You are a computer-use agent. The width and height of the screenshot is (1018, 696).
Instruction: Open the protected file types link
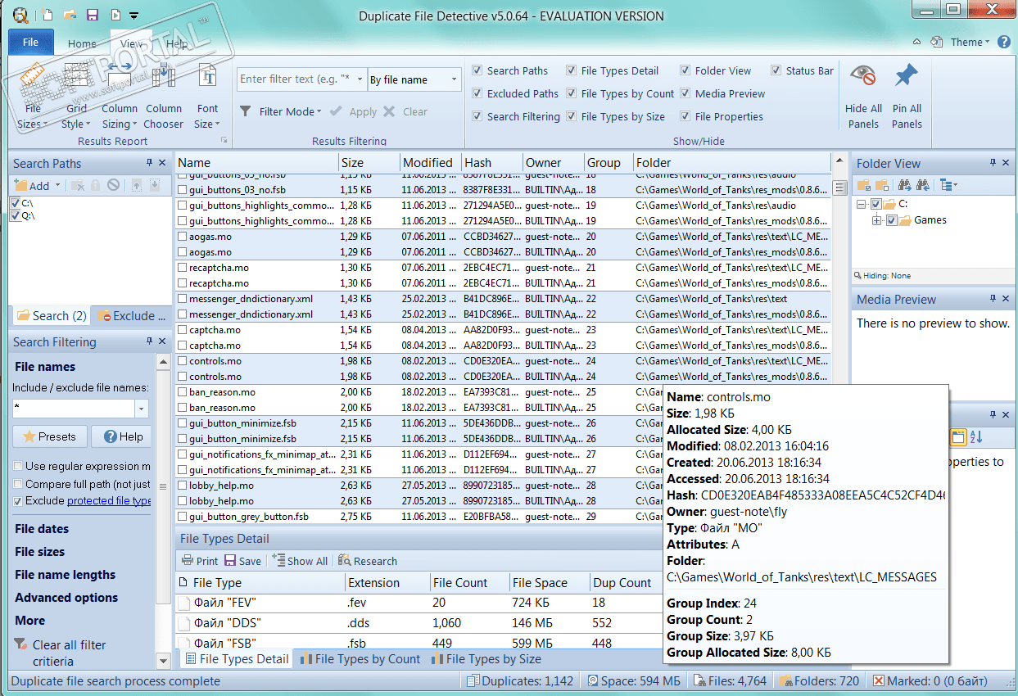109,500
